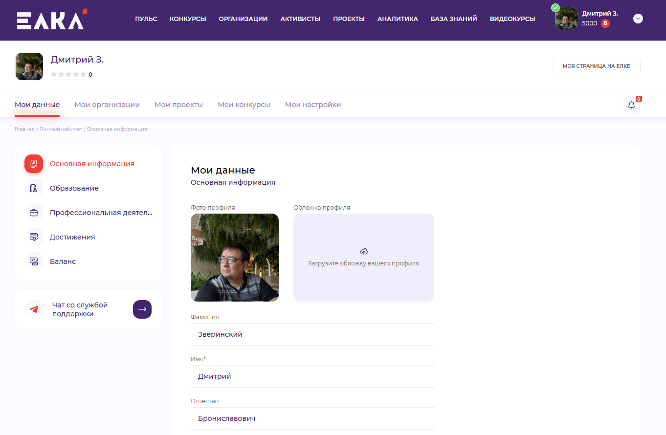The image size is (666, 435).
Task: Click the Telegram paper plane icon
Action: (34, 309)
